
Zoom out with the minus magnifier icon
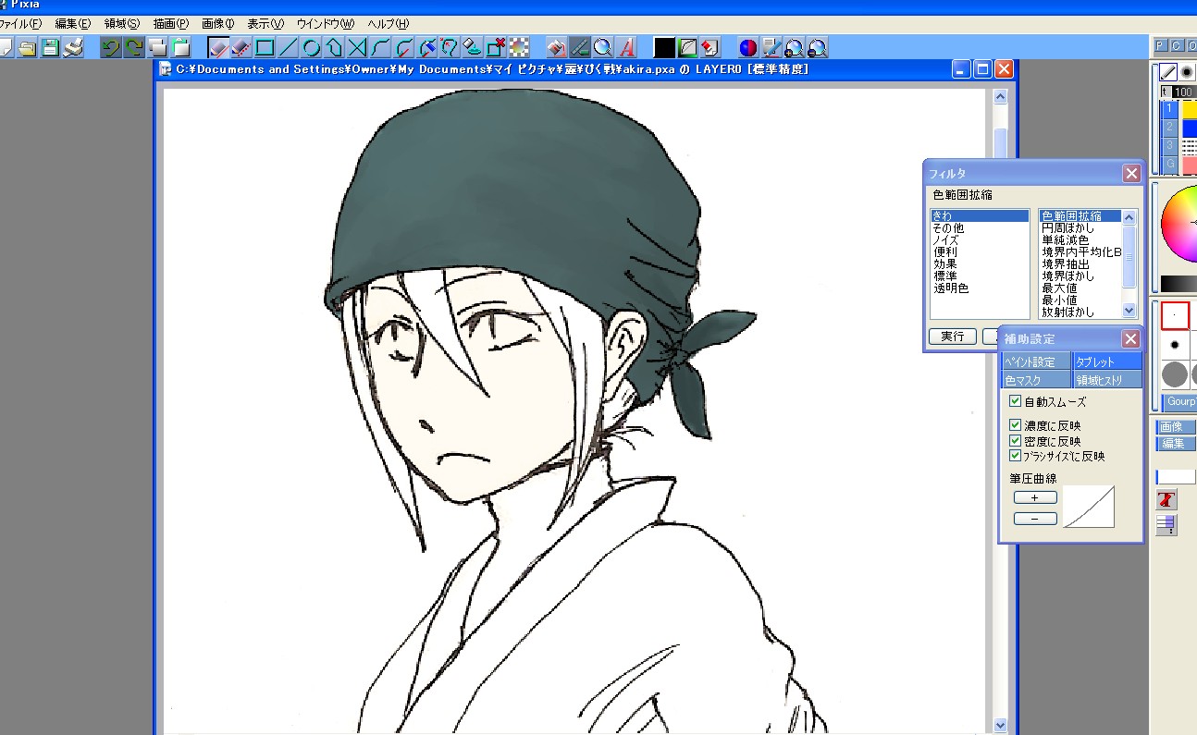point(818,47)
